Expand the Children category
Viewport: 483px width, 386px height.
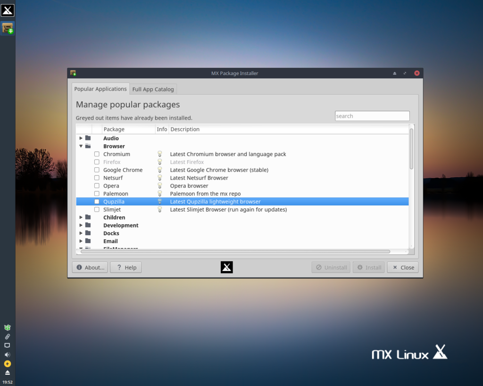pos(81,217)
